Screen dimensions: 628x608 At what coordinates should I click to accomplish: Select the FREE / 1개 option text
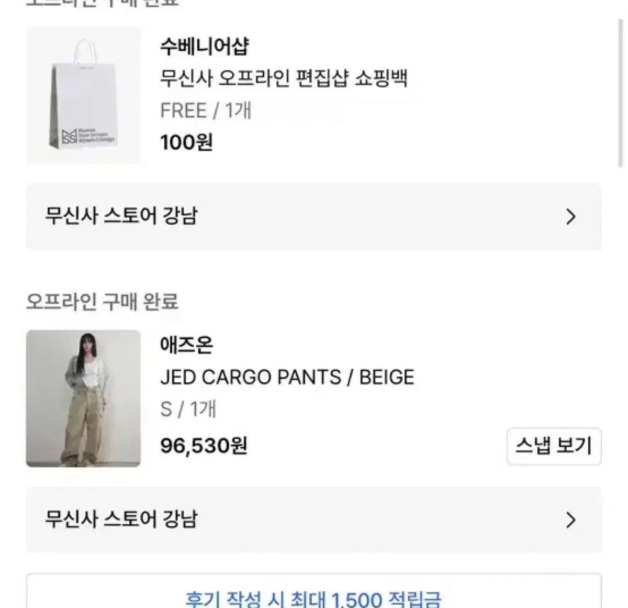coord(206,110)
